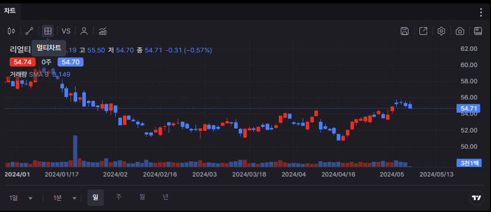Open chart settings gear icon
Image resolution: width=491 pixels, height=212 pixels.
[441, 31]
